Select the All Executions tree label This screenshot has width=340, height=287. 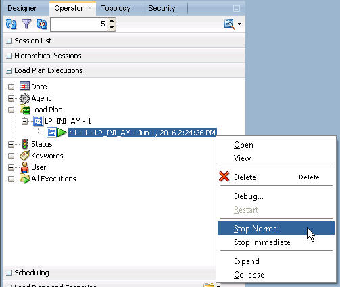[53, 179]
